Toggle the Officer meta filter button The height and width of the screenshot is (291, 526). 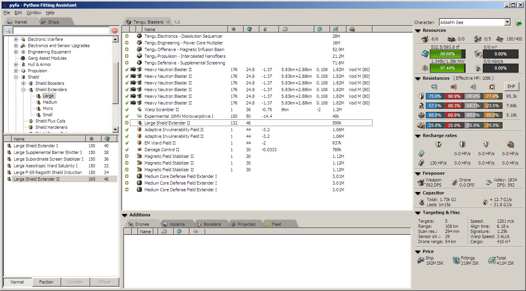point(104,282)
